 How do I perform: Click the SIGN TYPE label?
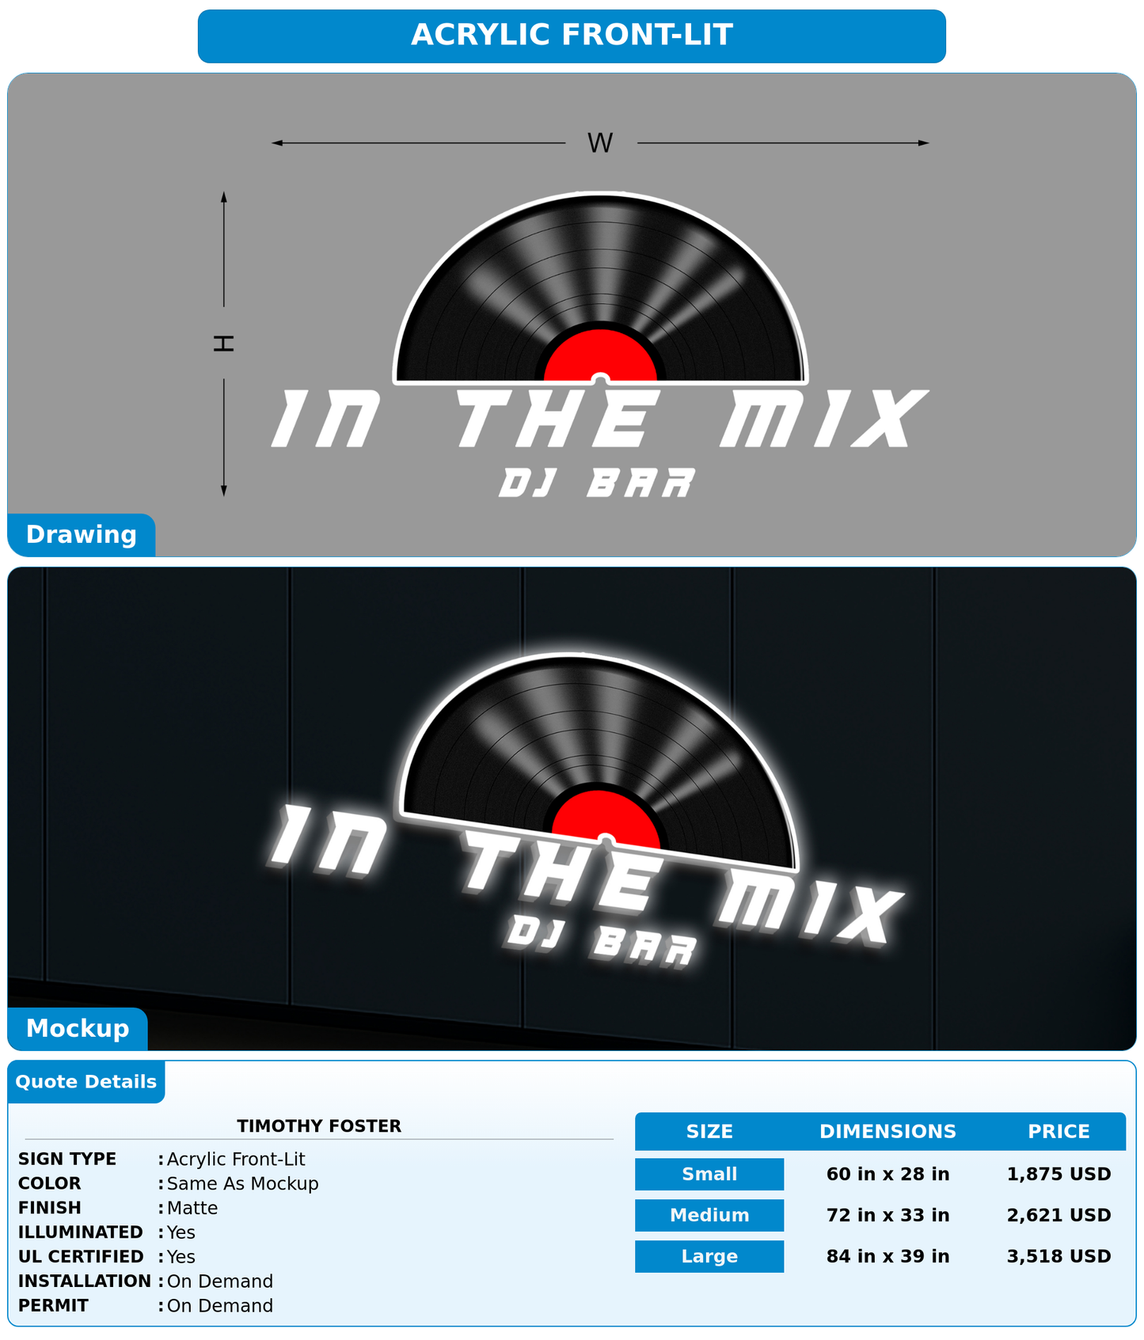[x=67, y=1160]
